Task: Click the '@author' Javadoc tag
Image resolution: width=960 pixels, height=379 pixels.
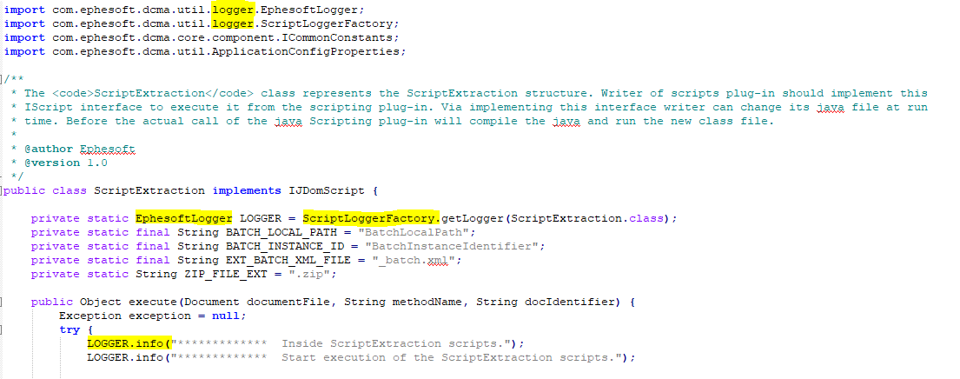Action: [x=49, y=149]
